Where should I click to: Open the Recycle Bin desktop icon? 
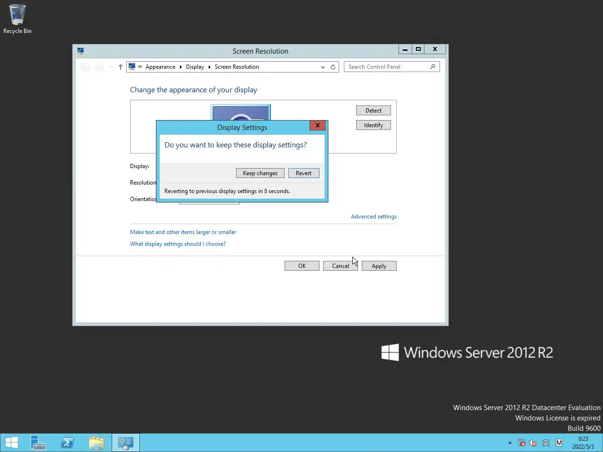click(17, 19)
